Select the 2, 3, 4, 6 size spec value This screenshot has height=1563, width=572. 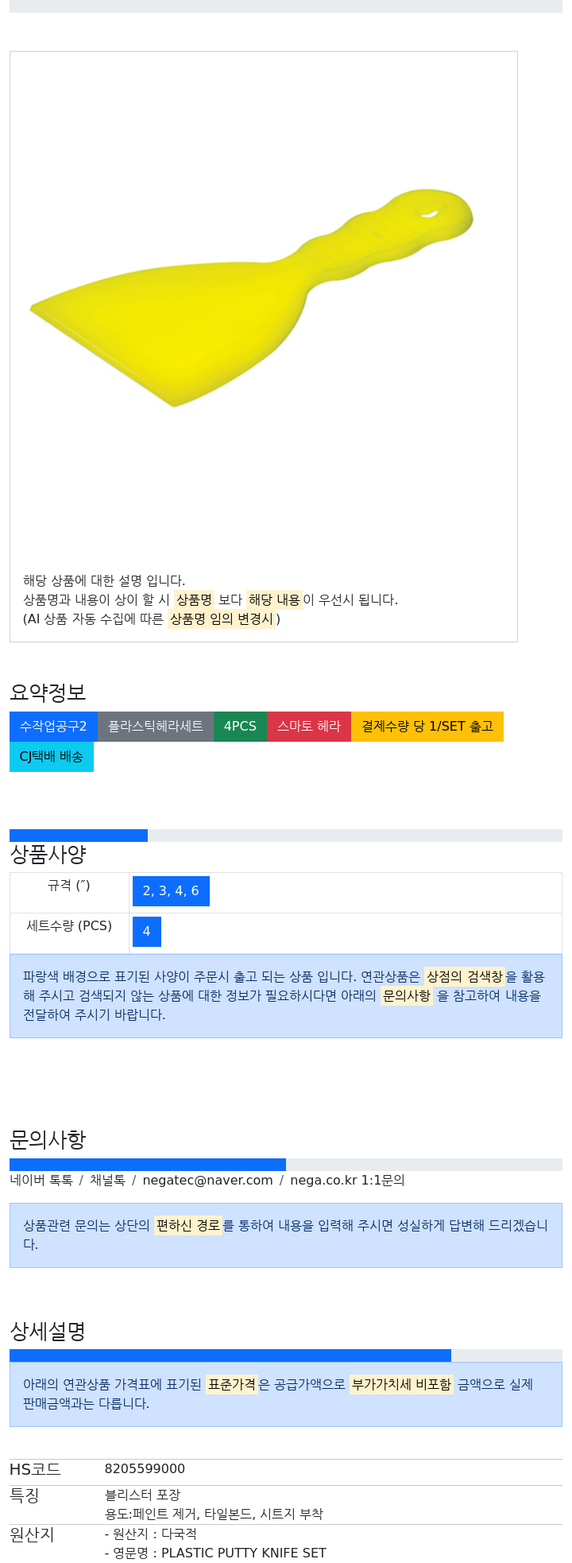pyautogui.click(x=171, y=891)
